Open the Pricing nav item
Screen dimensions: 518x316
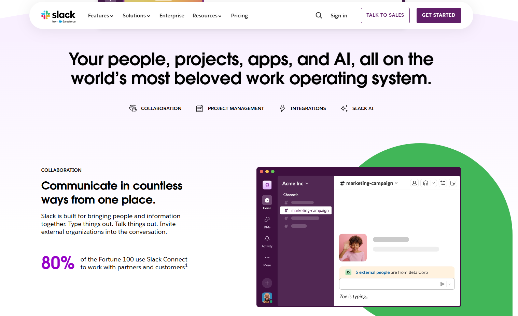239,16
